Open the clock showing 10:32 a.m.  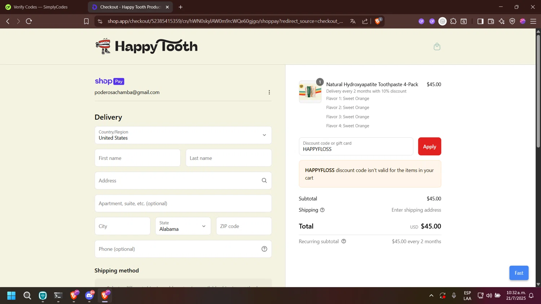coord(516,296)
